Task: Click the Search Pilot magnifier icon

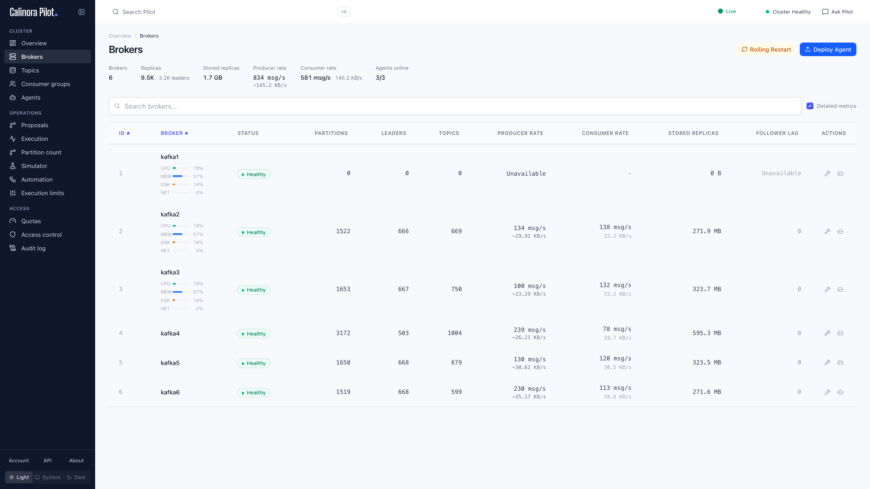Action: (116, 12)
